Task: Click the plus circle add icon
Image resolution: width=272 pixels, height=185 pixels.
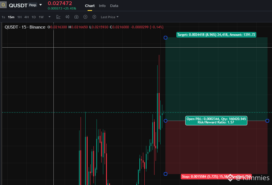Action: pos(85,17)
